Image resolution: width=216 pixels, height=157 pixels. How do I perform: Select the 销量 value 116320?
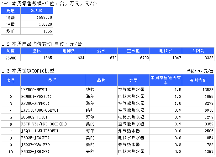pyautogui.click(x=37, y=24)
